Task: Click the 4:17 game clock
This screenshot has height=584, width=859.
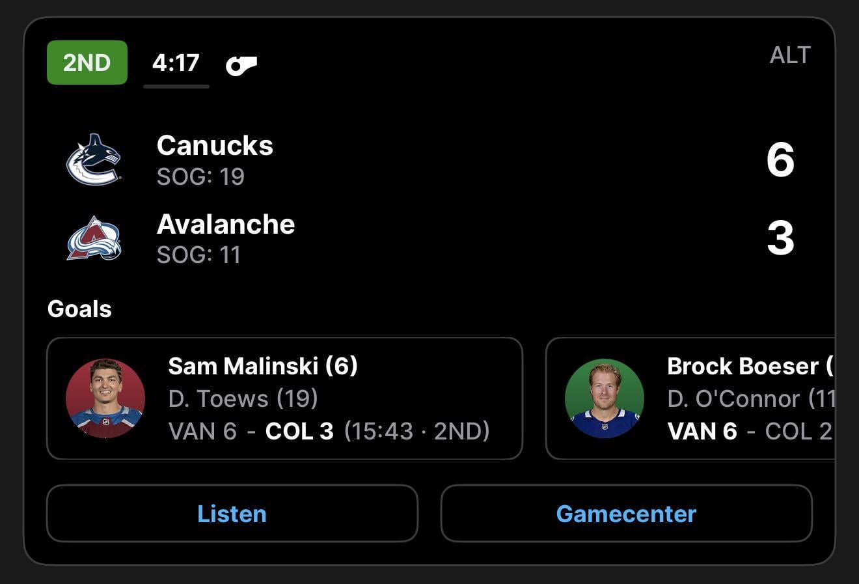Action: click(x=176, y=63)
